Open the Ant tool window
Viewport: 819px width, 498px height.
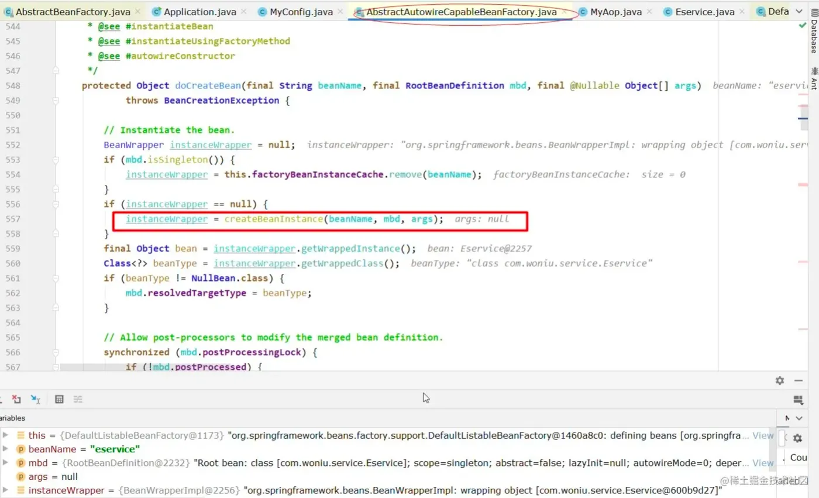[813, 78]
